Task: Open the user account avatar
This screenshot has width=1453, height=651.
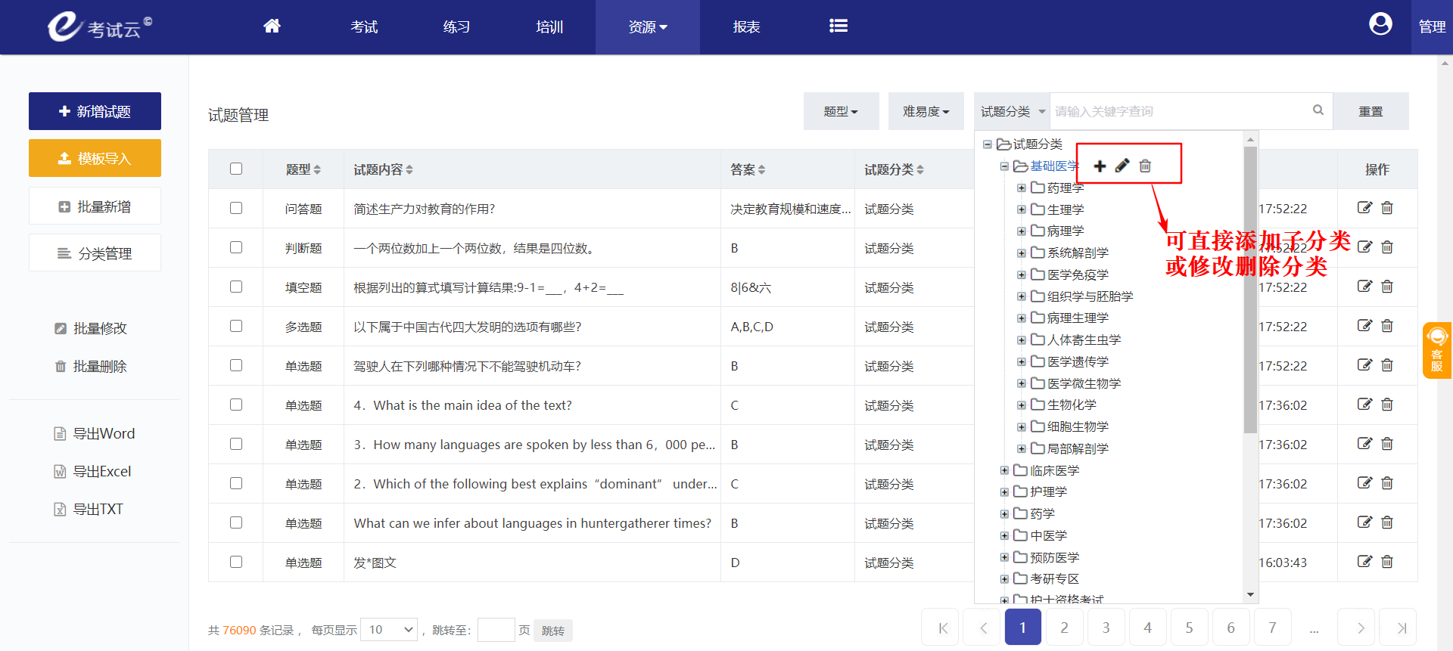Action: 1380,25
